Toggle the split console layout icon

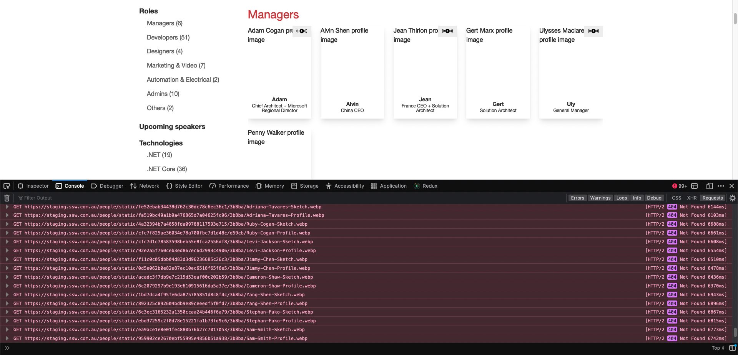point(695,186)
